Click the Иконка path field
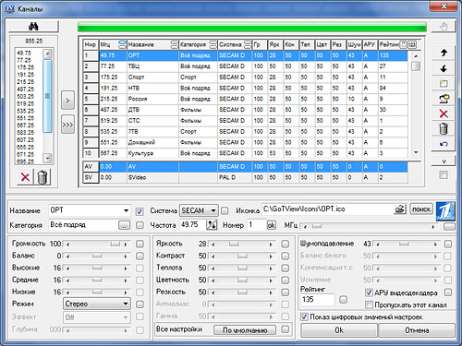The height and width of the screenshot is (346, 462). coord(328,209)
